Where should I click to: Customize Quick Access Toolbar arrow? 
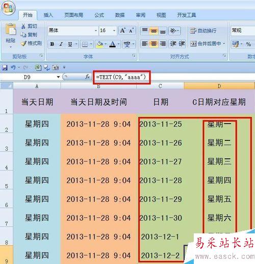(64, 67)
